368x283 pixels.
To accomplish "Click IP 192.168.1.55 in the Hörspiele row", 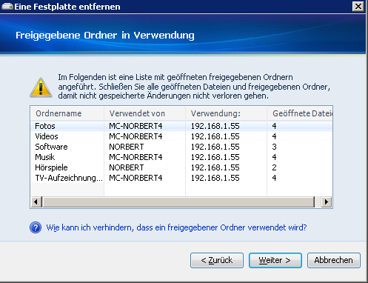I will point(215,167).
